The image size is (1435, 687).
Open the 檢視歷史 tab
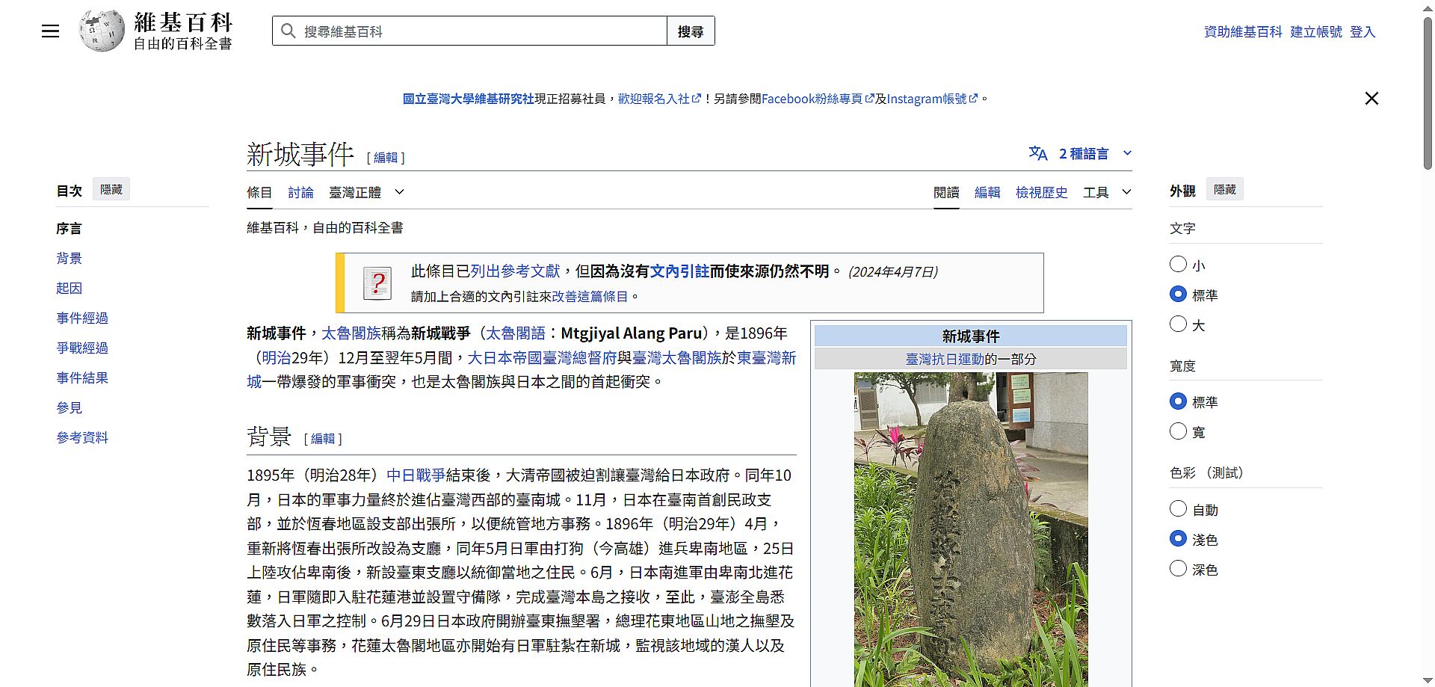click(x=1041, y=192)
